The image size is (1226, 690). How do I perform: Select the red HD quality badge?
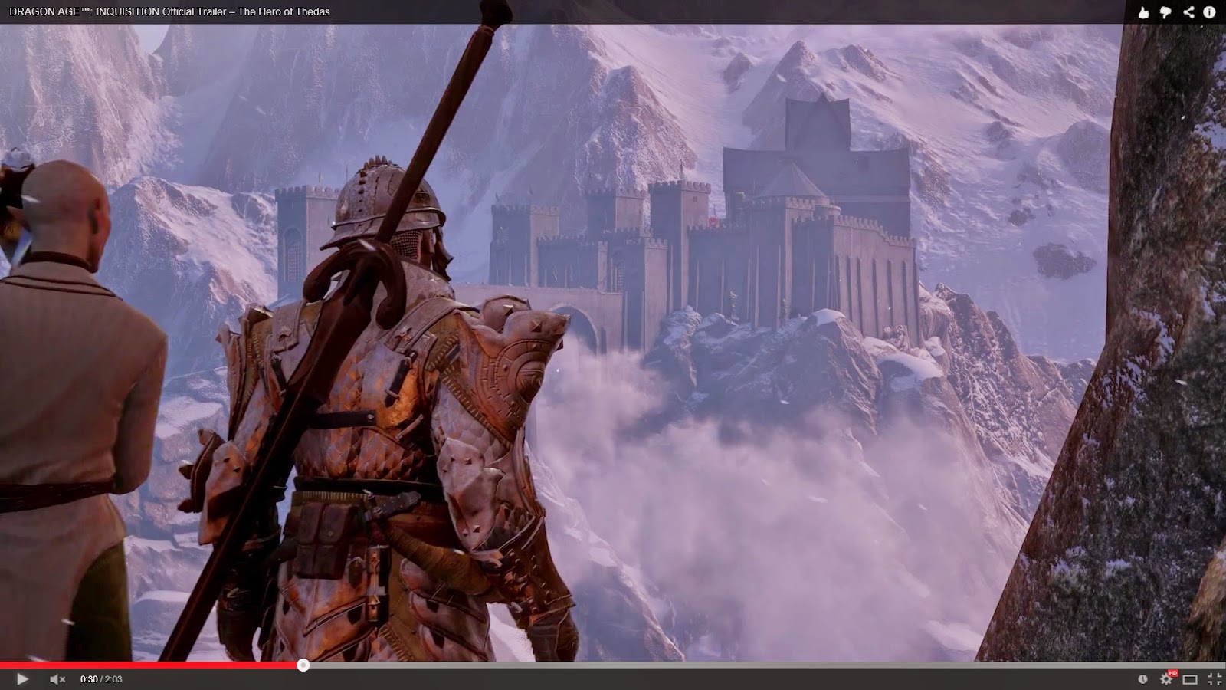[x=1173, y=672]
